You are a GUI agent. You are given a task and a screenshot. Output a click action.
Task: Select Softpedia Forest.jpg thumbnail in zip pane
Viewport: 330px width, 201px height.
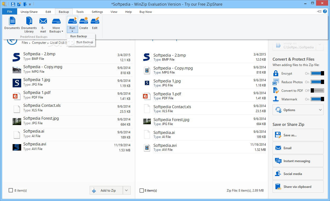click(147, 122)
